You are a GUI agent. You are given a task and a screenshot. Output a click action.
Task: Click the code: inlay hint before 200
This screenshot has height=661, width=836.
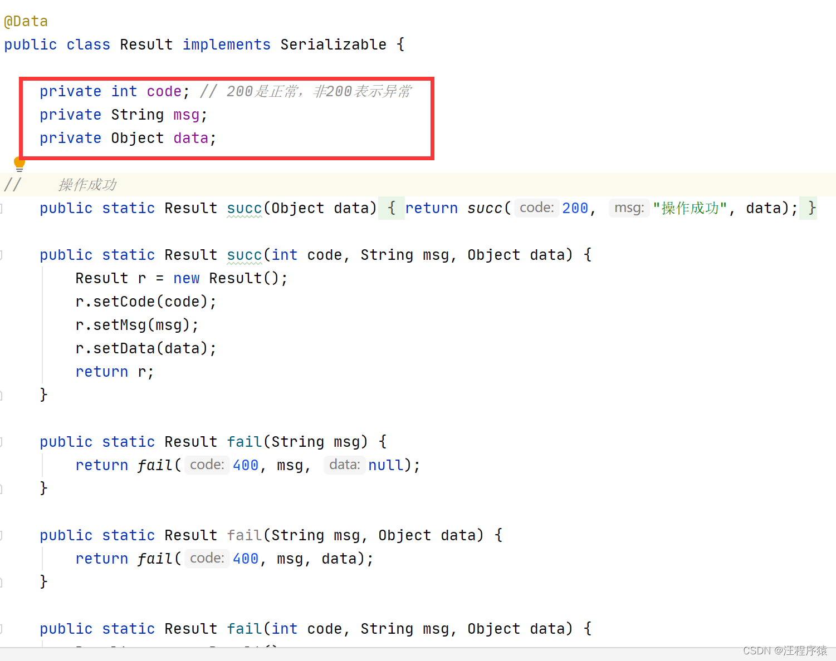coord(536,208)
